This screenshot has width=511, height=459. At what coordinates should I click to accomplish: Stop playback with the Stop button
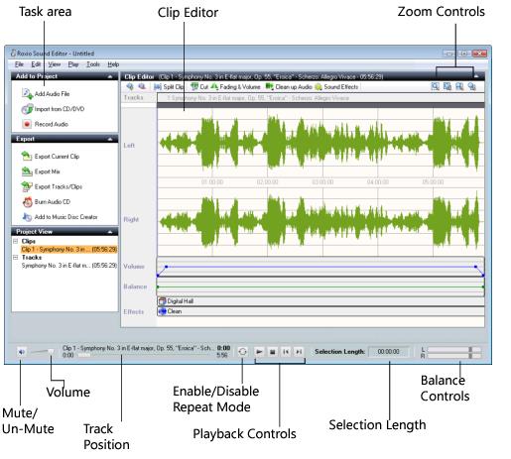273,352
